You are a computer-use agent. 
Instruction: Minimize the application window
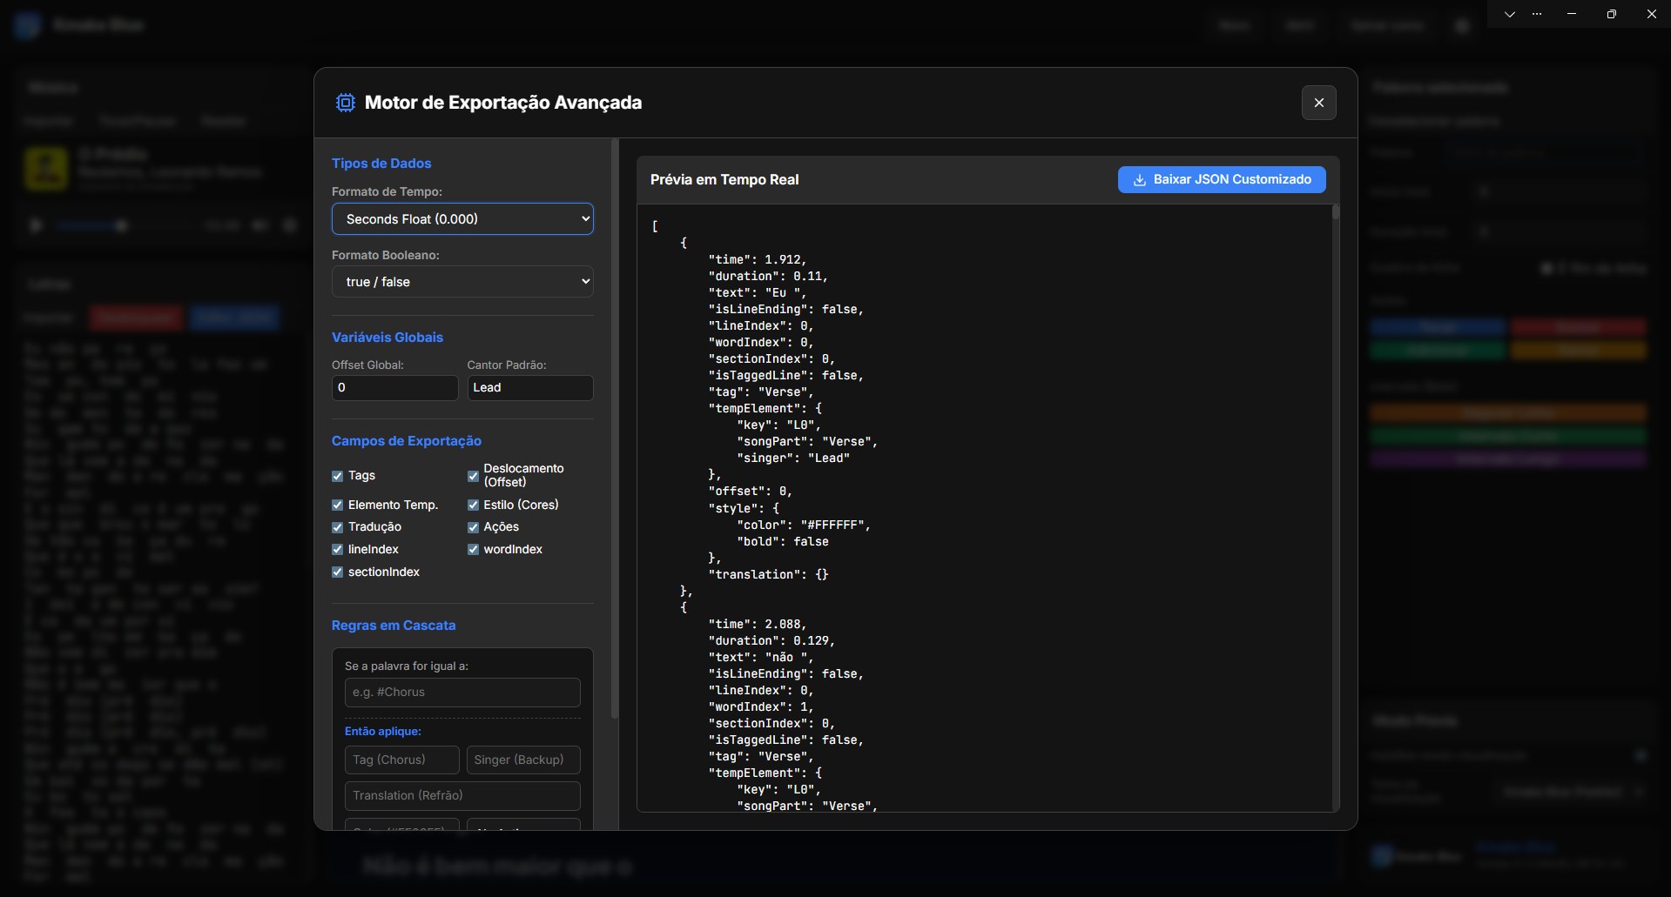1572,14
